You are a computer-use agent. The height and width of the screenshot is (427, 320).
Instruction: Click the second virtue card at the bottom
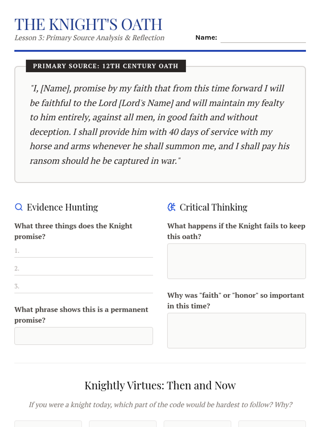coord(123,424)
